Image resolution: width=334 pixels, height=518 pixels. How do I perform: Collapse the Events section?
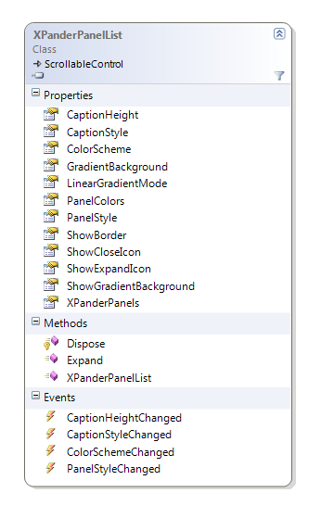click(x=35, y=395)
